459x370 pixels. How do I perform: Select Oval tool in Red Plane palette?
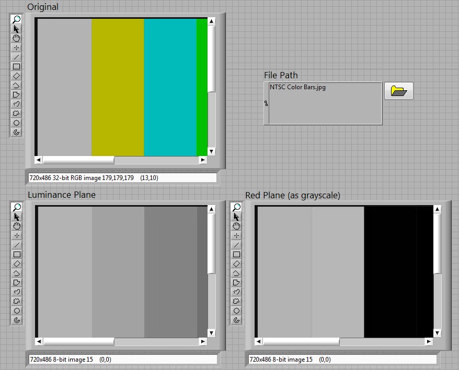point(236,311)
